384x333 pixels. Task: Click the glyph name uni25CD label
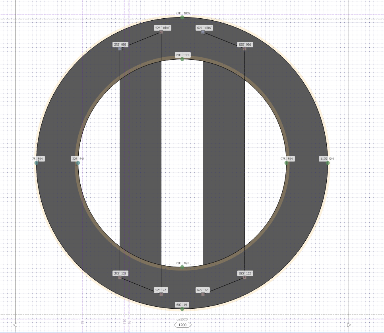[182, 319]
